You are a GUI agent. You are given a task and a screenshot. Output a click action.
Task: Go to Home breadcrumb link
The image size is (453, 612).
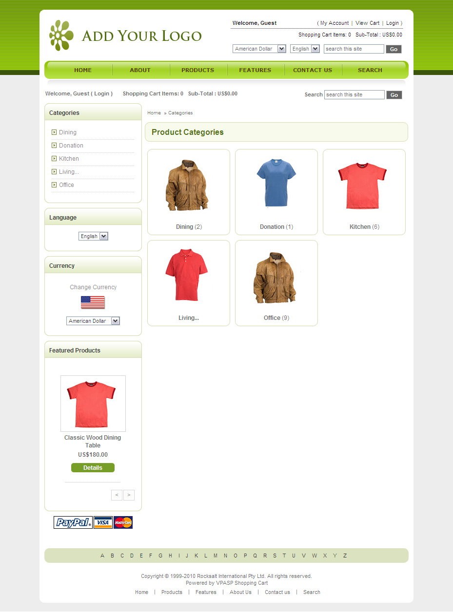(154, 113)
